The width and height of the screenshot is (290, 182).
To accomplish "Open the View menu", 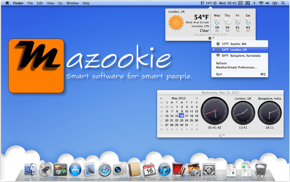I will (50, 3).
